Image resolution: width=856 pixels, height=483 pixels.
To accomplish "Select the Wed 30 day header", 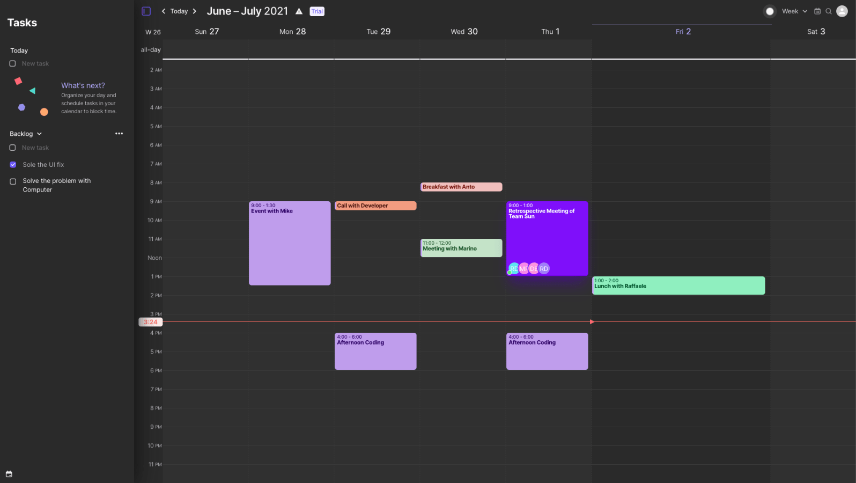I will (x=464, y=32).
